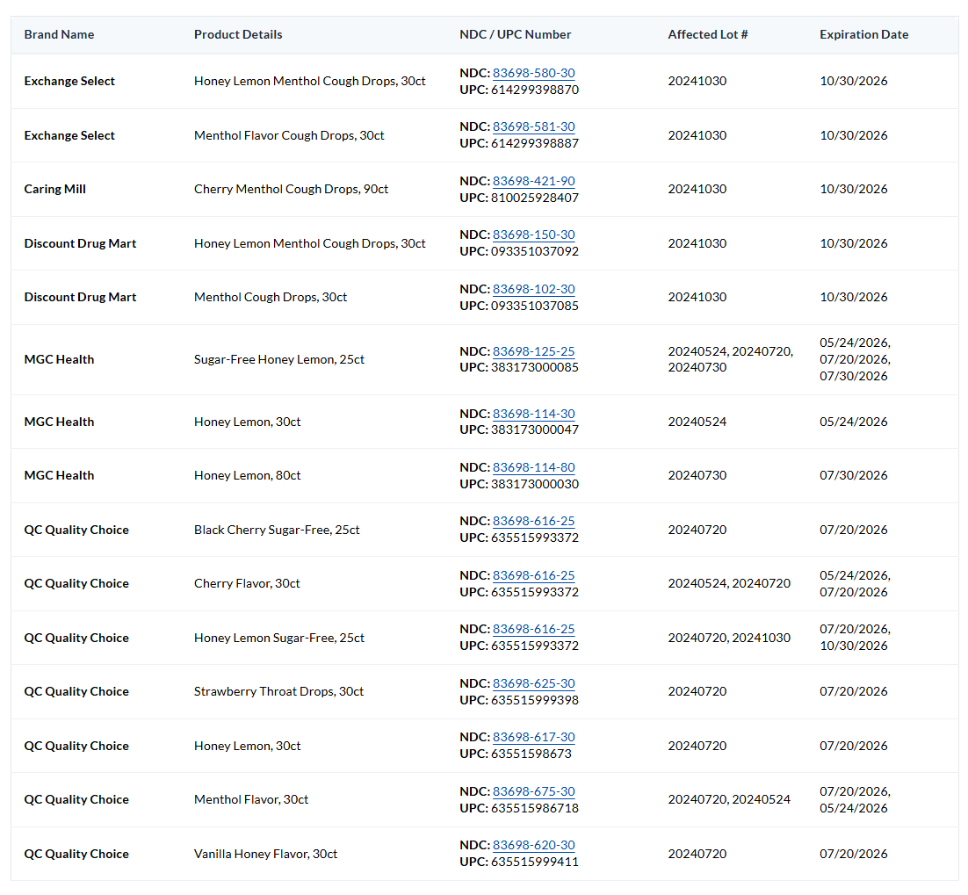Select UPC 63551598673 text
The image size is (968, 895).
click(x=516, y=754)
